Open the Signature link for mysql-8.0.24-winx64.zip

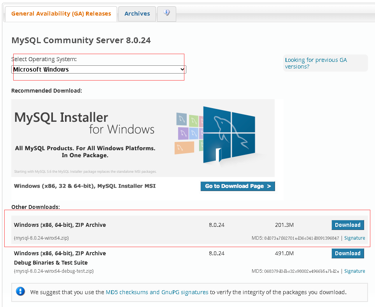[x=355, y=238]
